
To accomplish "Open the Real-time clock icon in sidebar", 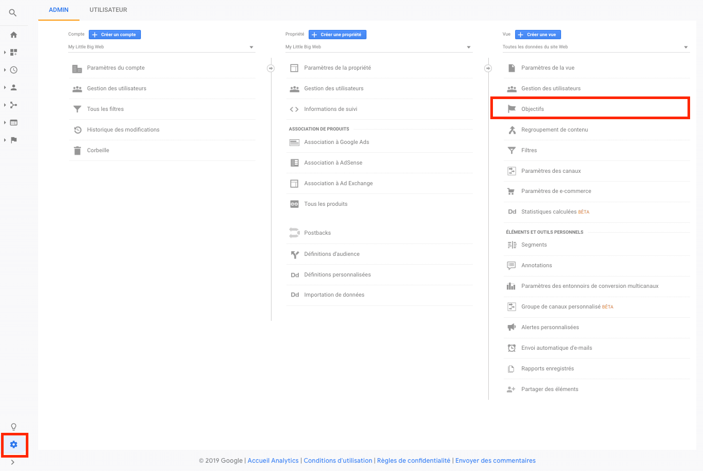I will 14,70.
